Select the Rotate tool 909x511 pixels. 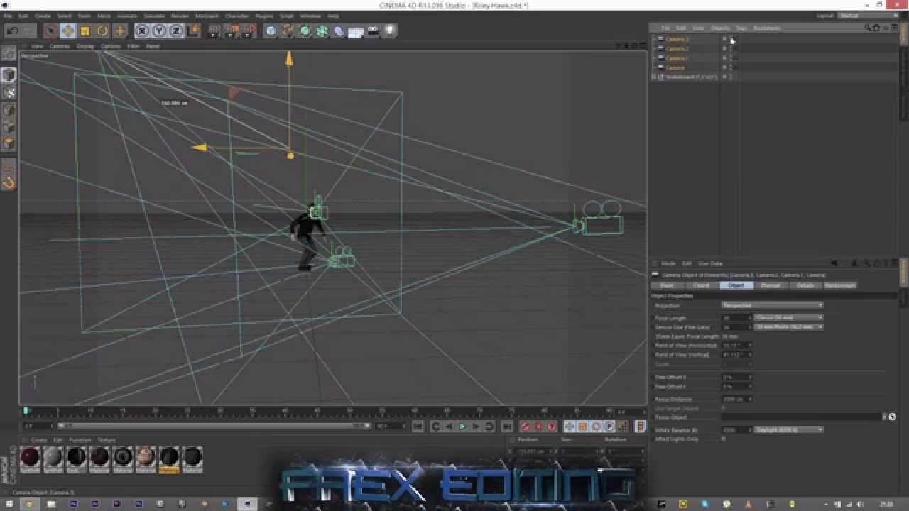coord(103,31)
